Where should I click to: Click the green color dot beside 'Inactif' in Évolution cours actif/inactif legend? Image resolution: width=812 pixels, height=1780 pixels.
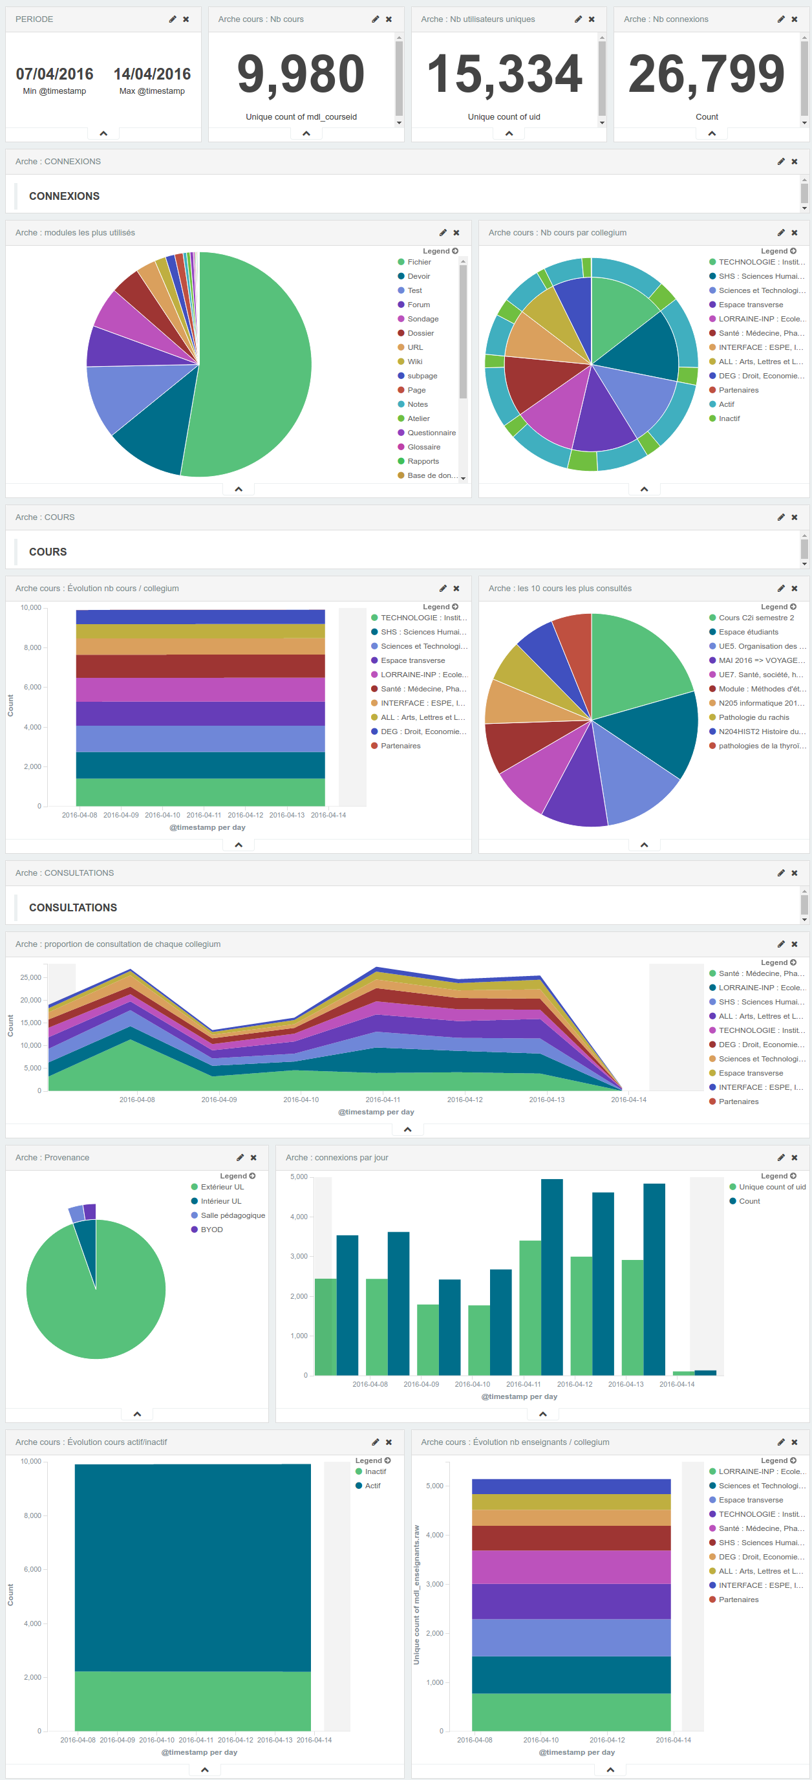[359, 1472]
